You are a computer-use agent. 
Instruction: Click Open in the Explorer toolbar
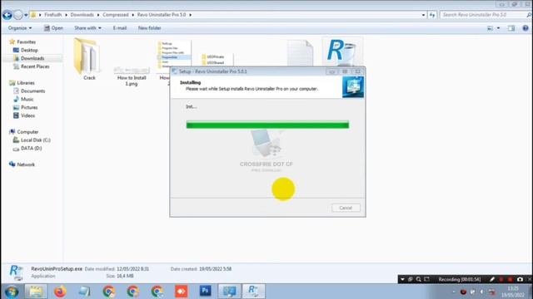coord(53,28)
